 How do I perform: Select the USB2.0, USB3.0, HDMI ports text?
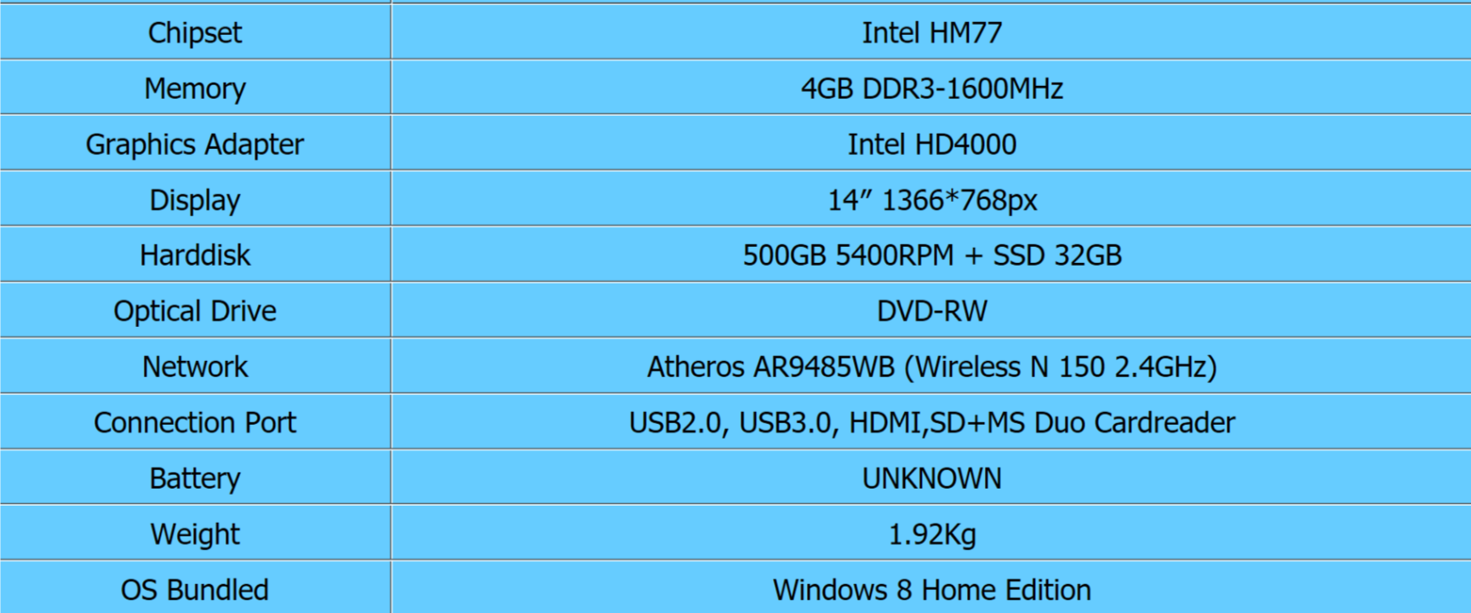coord(931,422)
